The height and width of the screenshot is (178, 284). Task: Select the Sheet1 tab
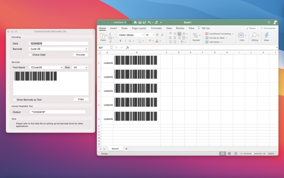115,149
